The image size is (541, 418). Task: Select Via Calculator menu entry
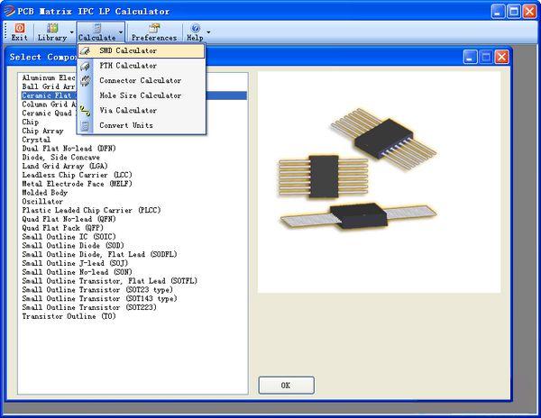142,111
